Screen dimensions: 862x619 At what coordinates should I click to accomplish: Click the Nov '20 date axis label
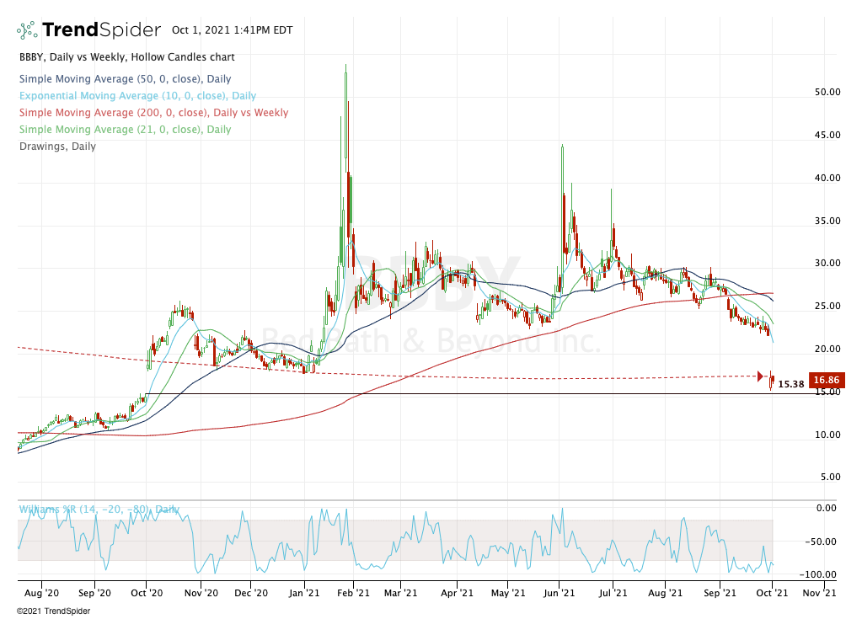(x=201, y=593)
